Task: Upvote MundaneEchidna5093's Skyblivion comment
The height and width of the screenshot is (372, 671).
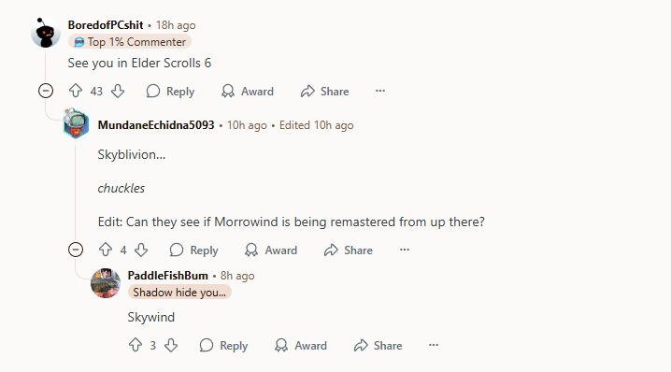Action: (106, 250)
